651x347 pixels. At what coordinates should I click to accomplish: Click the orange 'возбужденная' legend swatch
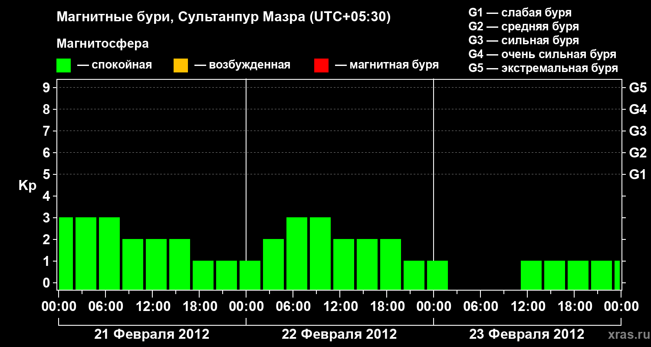pos(181,65)
